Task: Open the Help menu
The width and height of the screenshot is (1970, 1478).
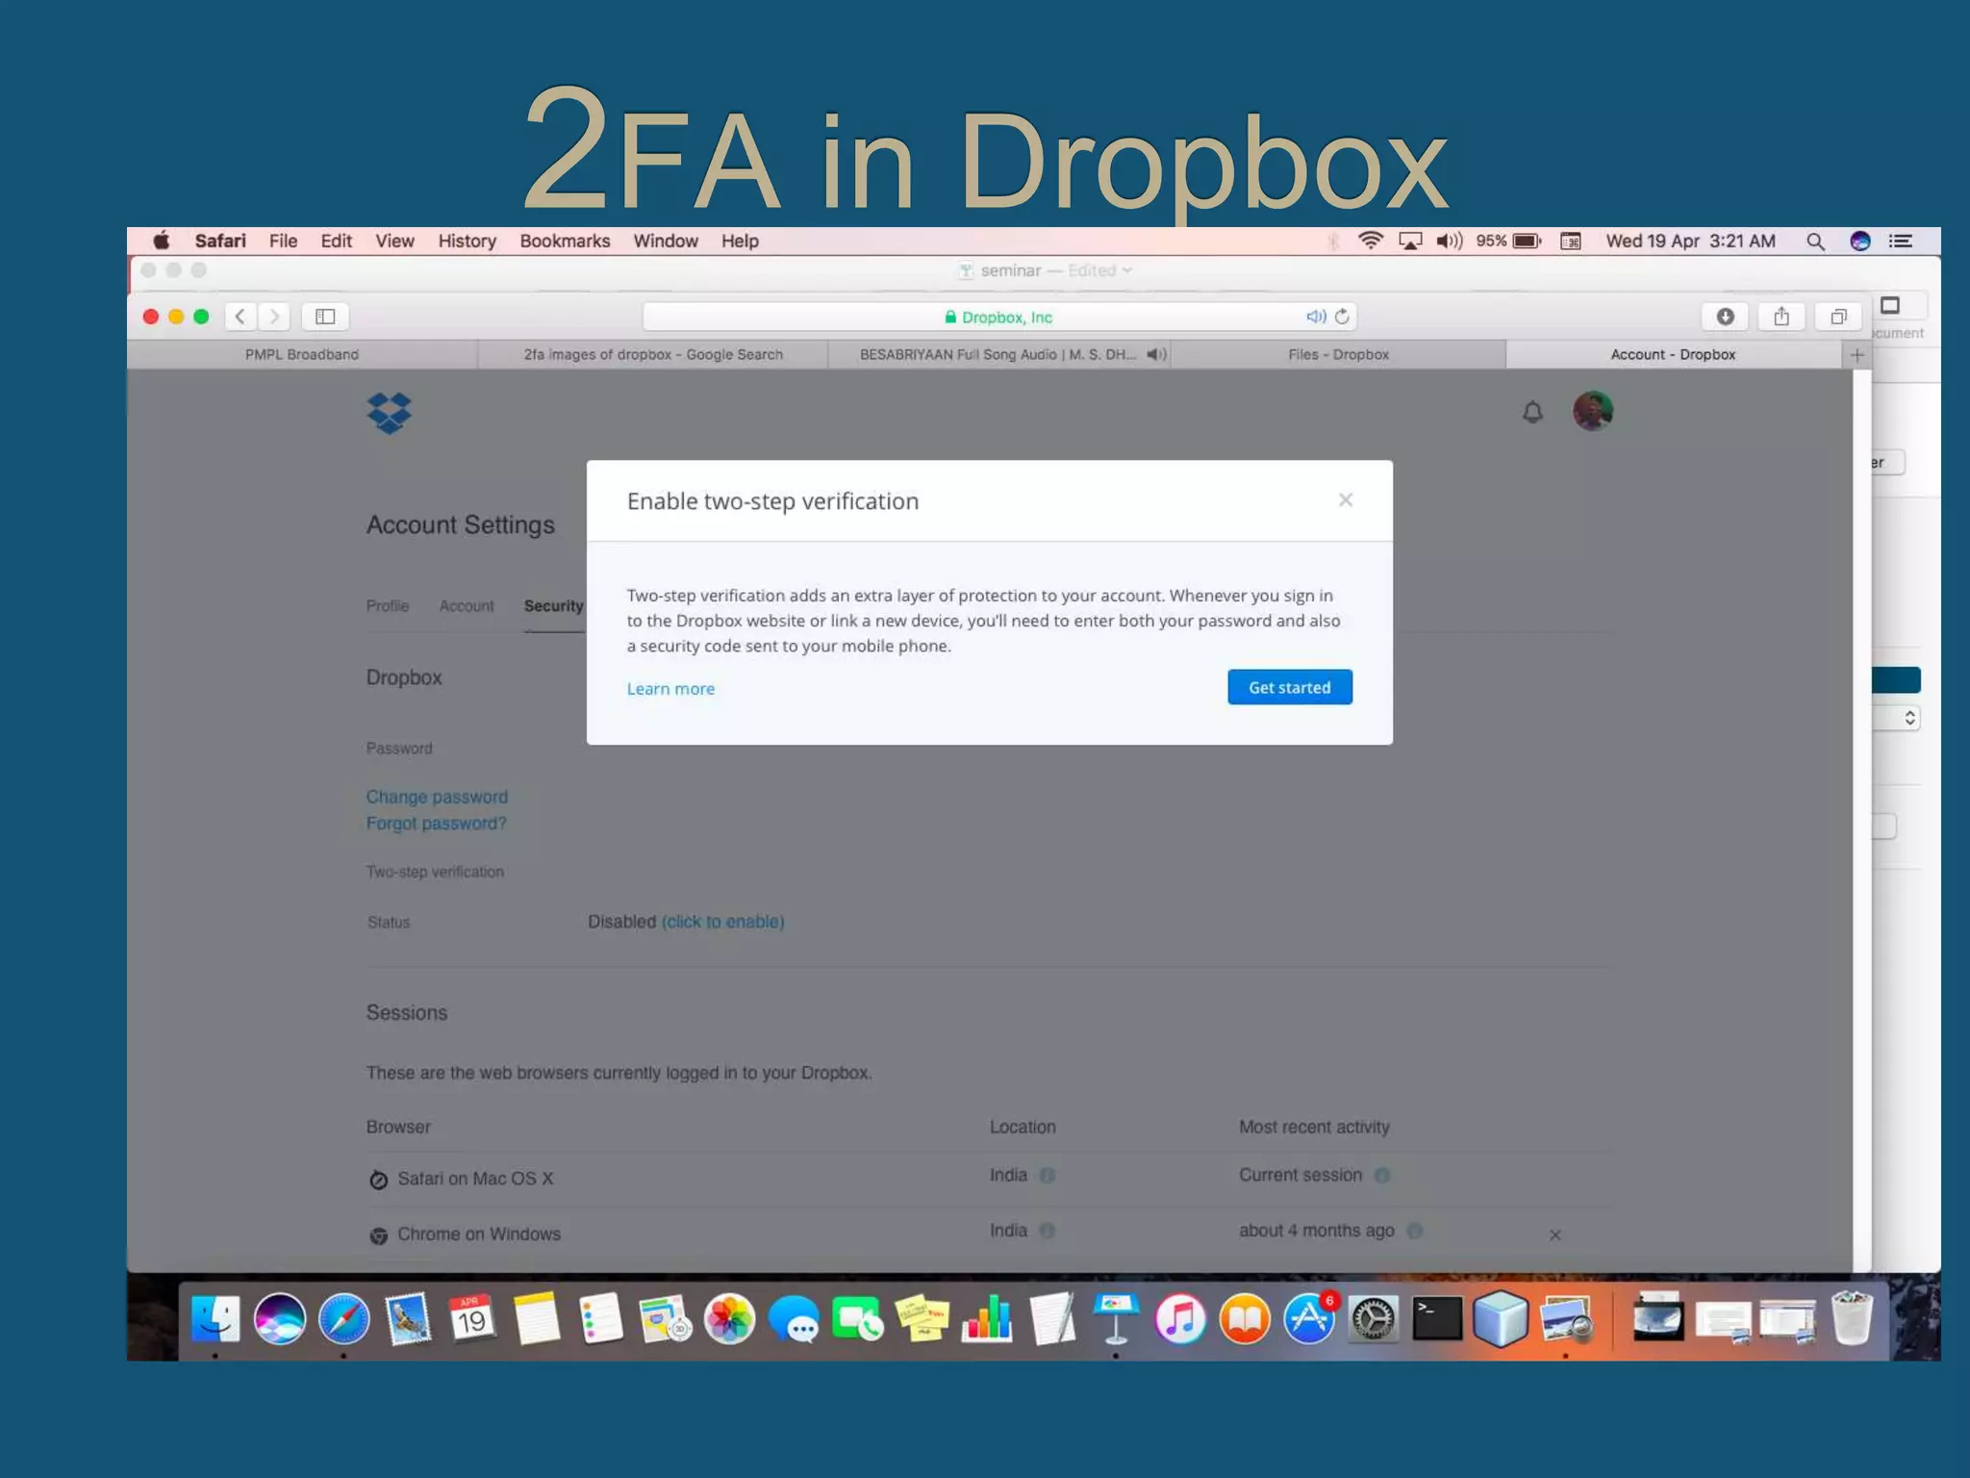Action: [740, 241]
